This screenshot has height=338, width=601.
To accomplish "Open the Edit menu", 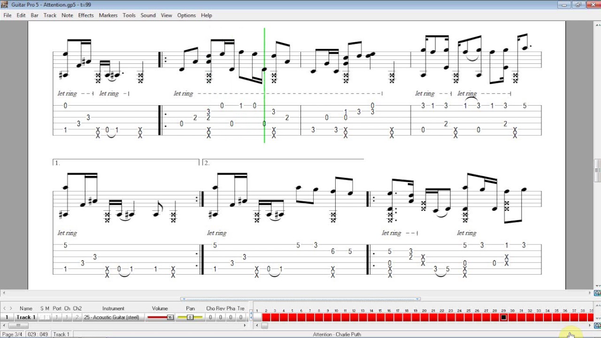I will click(21, 15).
